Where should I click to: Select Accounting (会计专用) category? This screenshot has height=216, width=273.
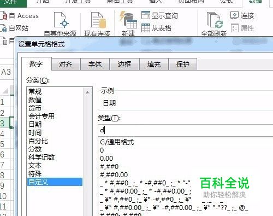[55, 116]
